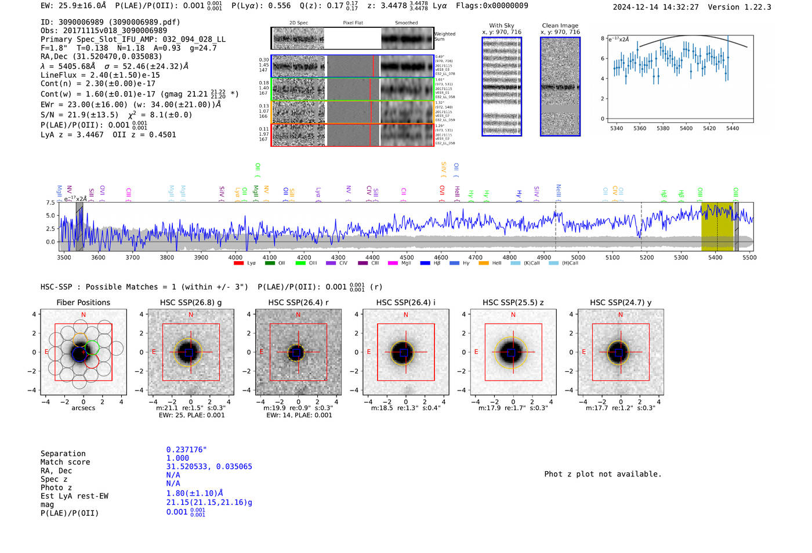Click the 2D Spec column header

point(299,23)
